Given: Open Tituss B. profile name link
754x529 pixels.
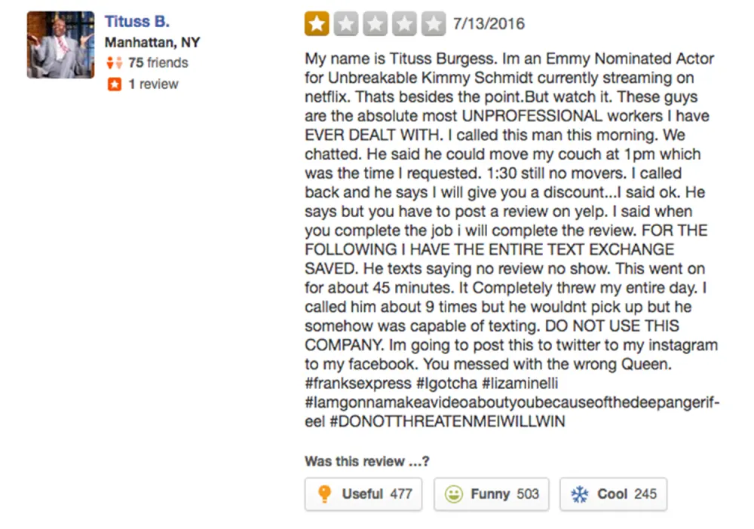Looking at the screenshot, I should [x=137, y=21].
